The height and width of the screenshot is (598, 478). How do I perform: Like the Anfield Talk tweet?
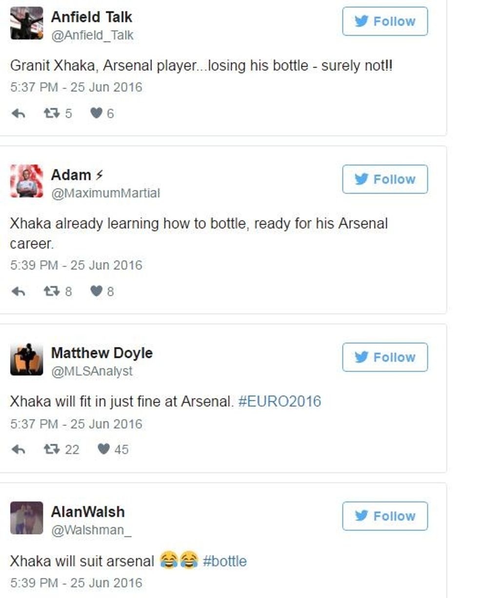[x=97, y=114]
